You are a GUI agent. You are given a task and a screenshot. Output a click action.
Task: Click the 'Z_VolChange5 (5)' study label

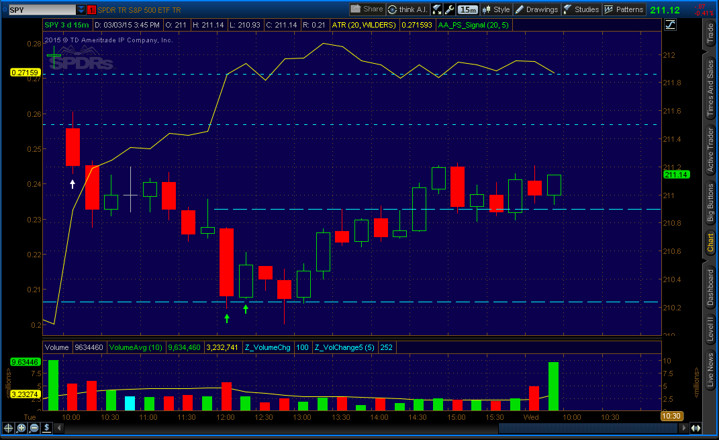[345, 347]
